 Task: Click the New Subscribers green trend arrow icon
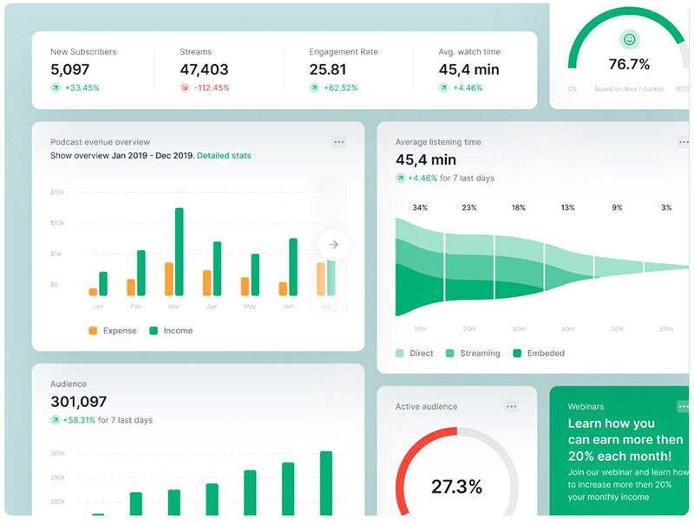click(x=56, y=88)
